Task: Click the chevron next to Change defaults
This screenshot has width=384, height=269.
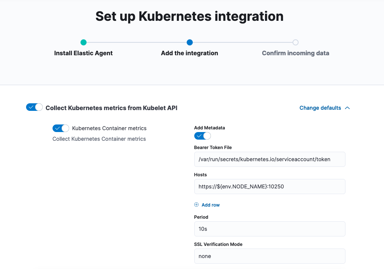Action: [347, 107]
